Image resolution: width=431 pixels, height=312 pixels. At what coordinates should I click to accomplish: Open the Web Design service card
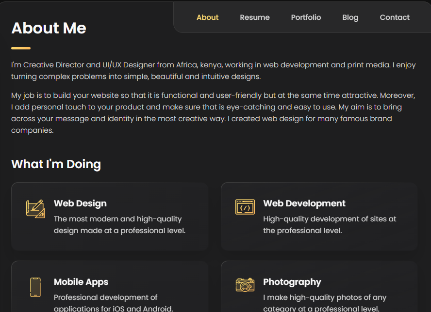coord(110,216)
